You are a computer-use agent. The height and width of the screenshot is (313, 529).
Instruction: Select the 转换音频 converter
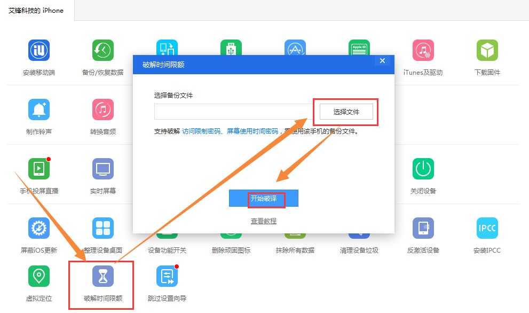click(102, 115)
